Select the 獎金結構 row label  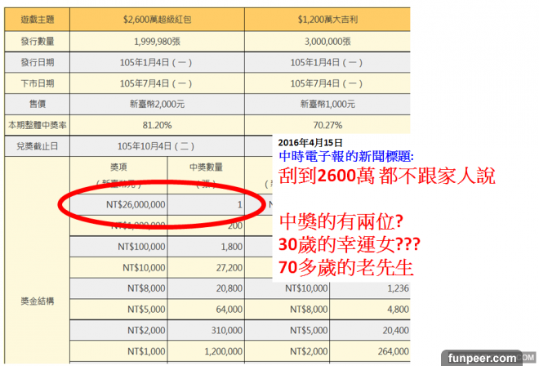coord(34,301)
